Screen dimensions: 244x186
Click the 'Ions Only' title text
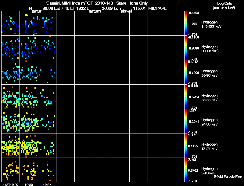pos(139,3)
